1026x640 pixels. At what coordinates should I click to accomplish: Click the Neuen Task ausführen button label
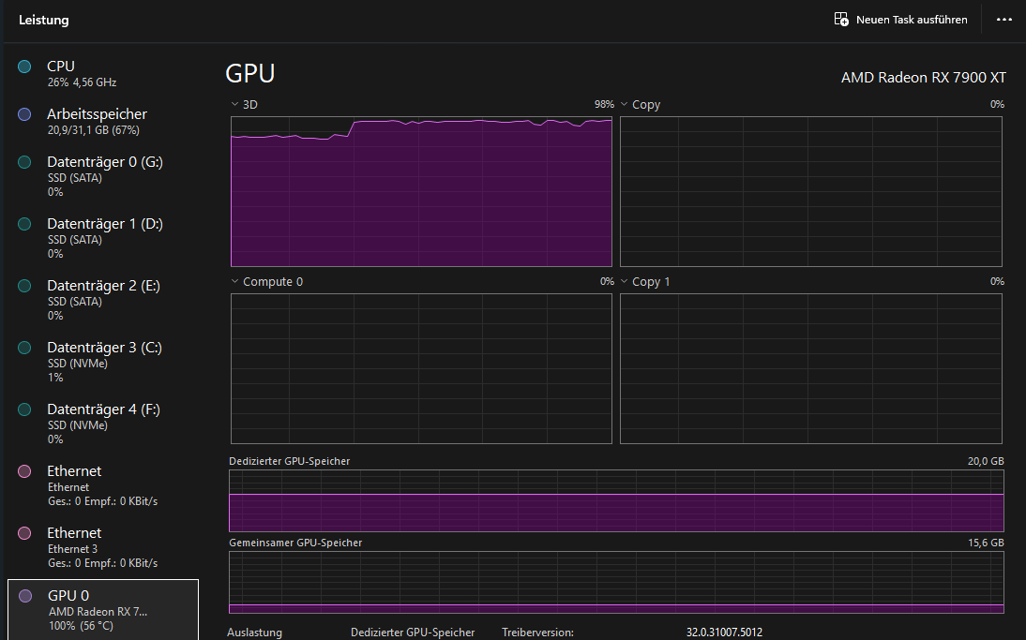tap(912, 20)
